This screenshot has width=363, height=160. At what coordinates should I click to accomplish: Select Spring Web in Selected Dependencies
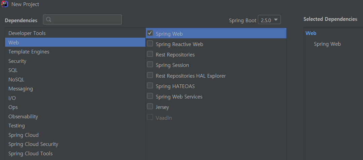[x=327, y=44]
